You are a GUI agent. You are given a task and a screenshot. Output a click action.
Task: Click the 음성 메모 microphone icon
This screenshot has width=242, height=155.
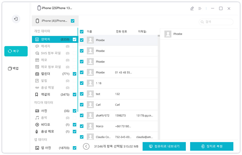[37, 132]
